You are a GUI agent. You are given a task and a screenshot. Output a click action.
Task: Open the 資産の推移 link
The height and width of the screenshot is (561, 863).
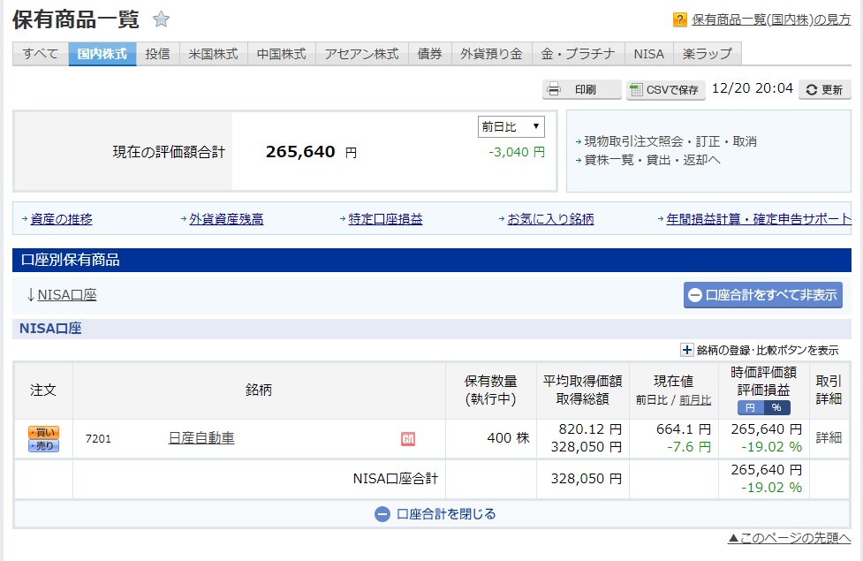coord(62,219)
